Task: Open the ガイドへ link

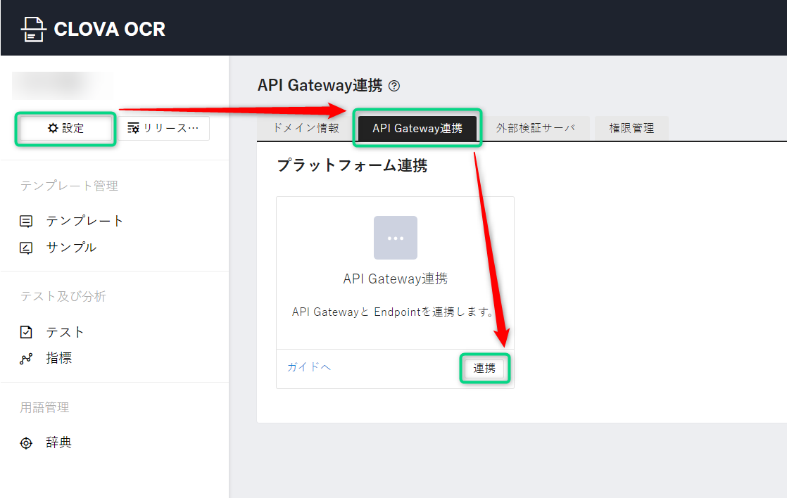Action: coord(308,366)
